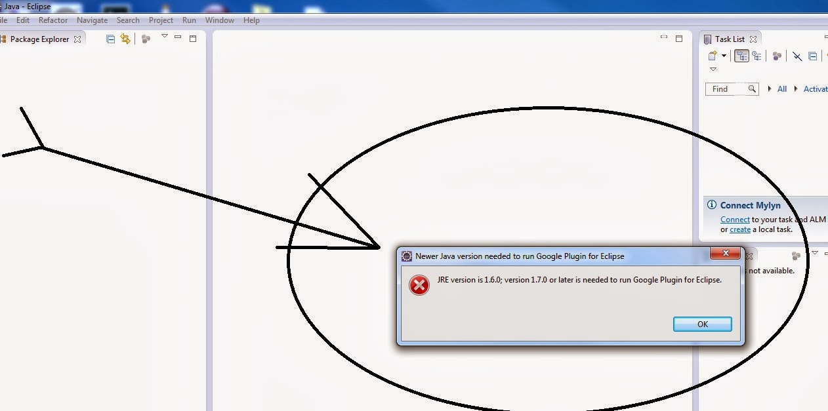Open the Run menu
The width and height of the screenshot is (828, 411).
click(189, 20)
